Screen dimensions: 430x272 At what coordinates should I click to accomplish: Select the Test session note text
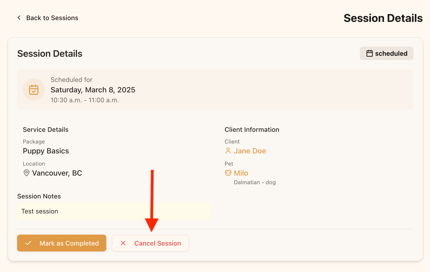tap(40, 211)
